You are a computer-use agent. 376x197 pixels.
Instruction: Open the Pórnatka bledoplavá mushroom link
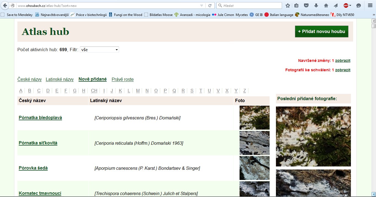pos(40,118)
